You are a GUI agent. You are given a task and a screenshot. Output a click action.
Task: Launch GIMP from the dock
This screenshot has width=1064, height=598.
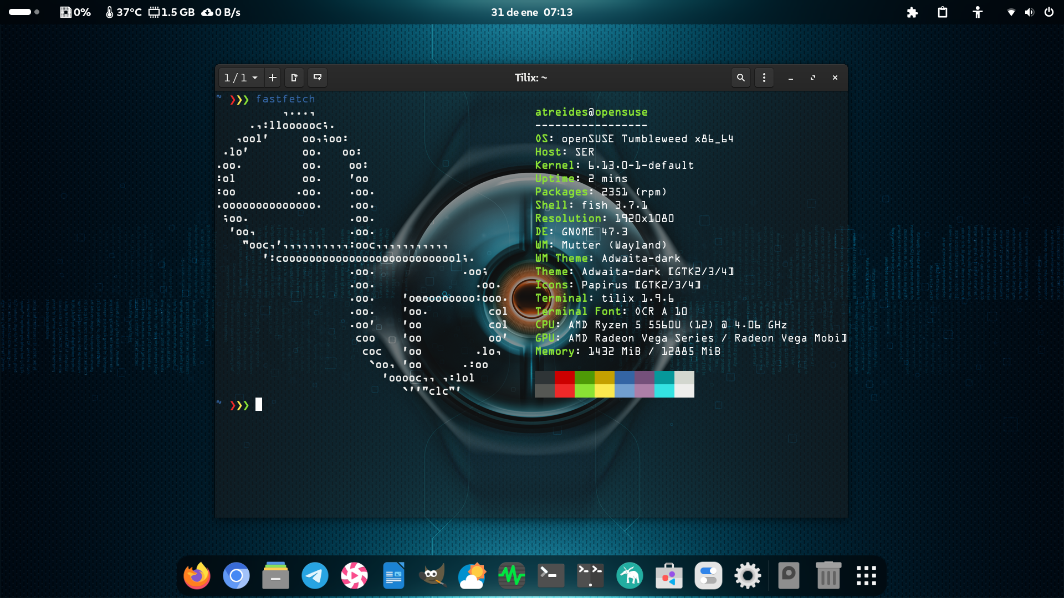click(x=433, y=576)
